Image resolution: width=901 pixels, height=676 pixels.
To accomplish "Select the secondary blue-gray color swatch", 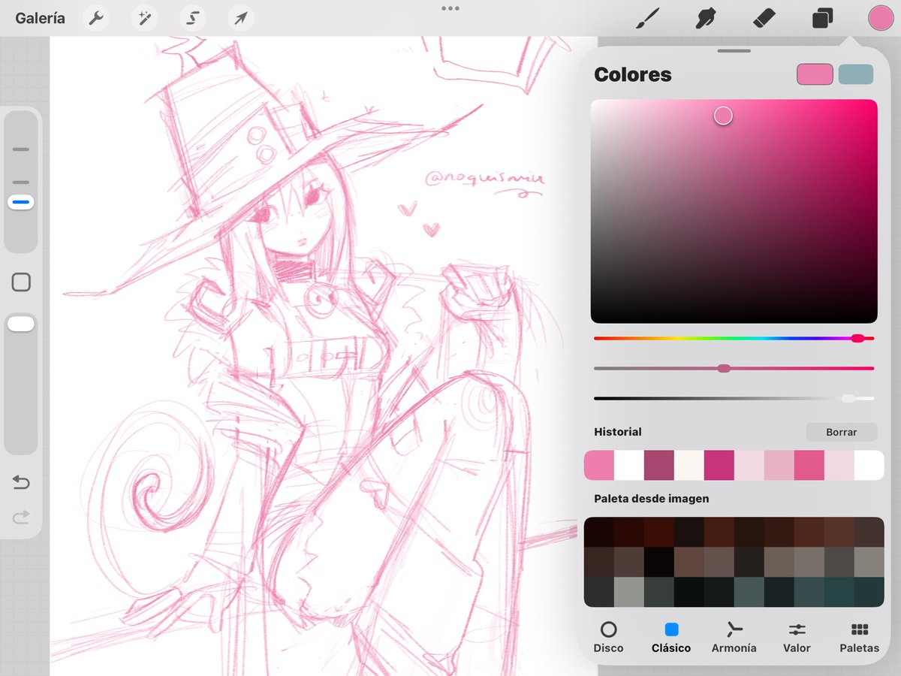I will tap(856, 74).
